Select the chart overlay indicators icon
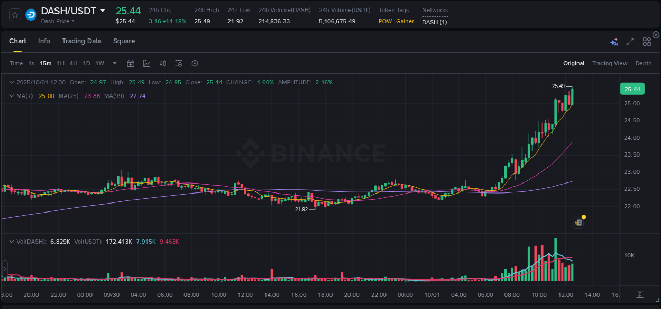Image resolution: width=661 pixels, height=309 pixels. (x=145, y=63)
